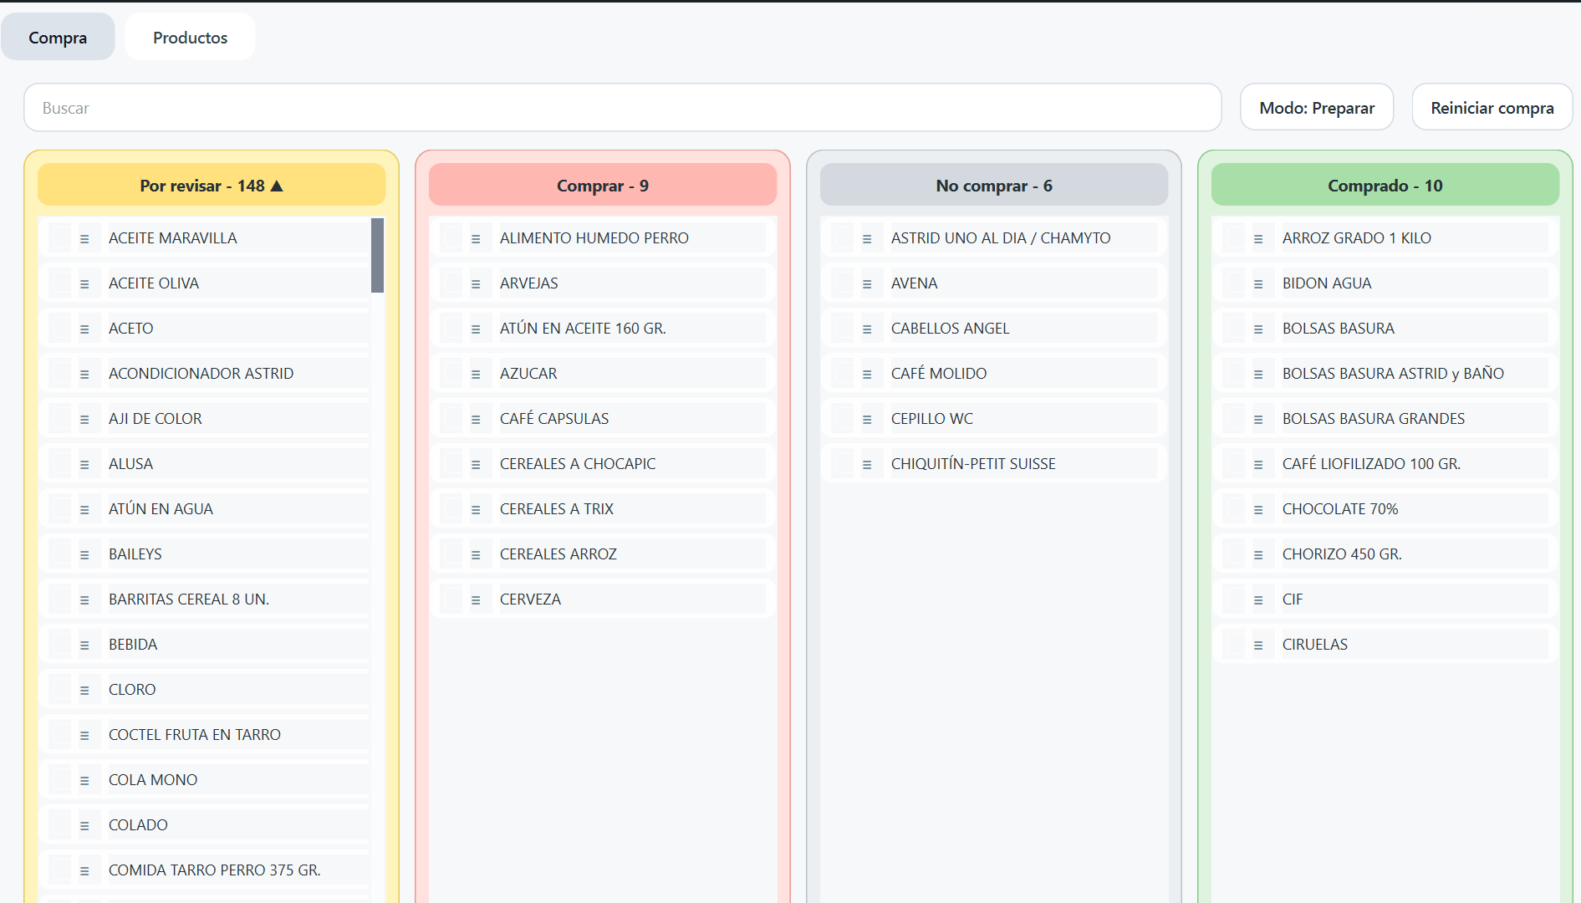Click the No comprar - 6 column header
Image resolution: width=1581 pixels, height=903 pixels.
(994, 186)
